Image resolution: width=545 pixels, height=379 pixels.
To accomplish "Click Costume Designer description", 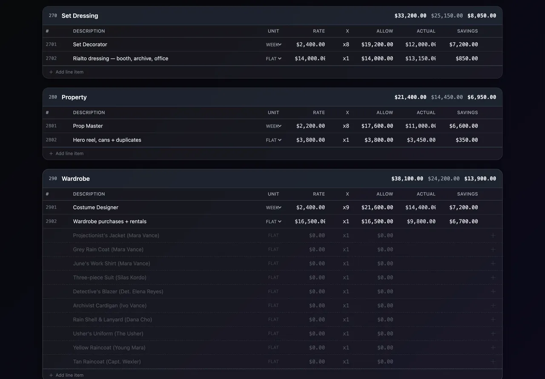I will tap(95, 207).
